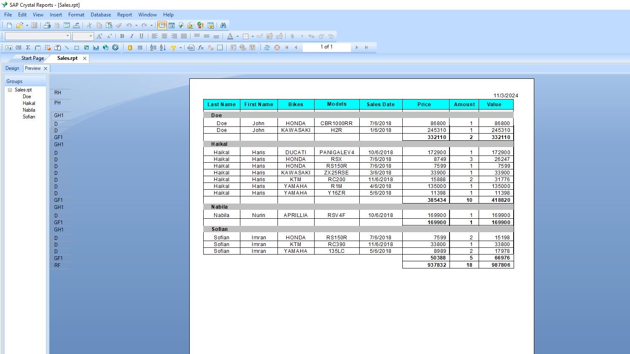This screenshot has height=354, width=630.
Task: Toggle the Preview Panel button
Action: pos(162,25)
